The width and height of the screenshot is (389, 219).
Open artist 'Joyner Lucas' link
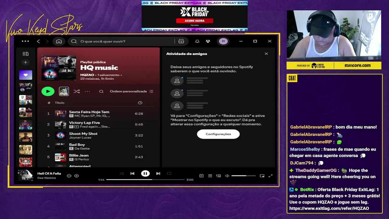coord(80,138)
